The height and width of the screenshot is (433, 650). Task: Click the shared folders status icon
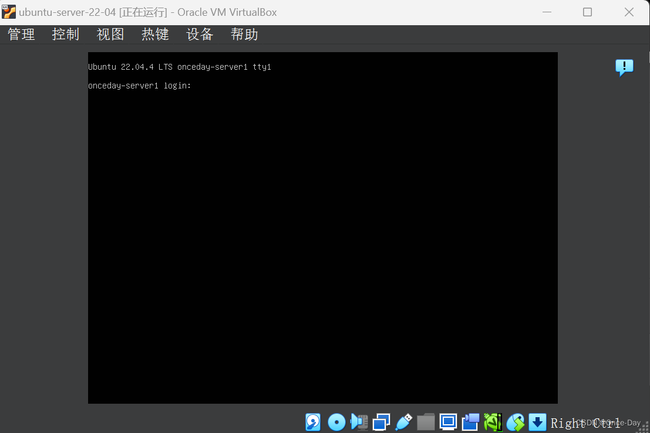[426, 422]
